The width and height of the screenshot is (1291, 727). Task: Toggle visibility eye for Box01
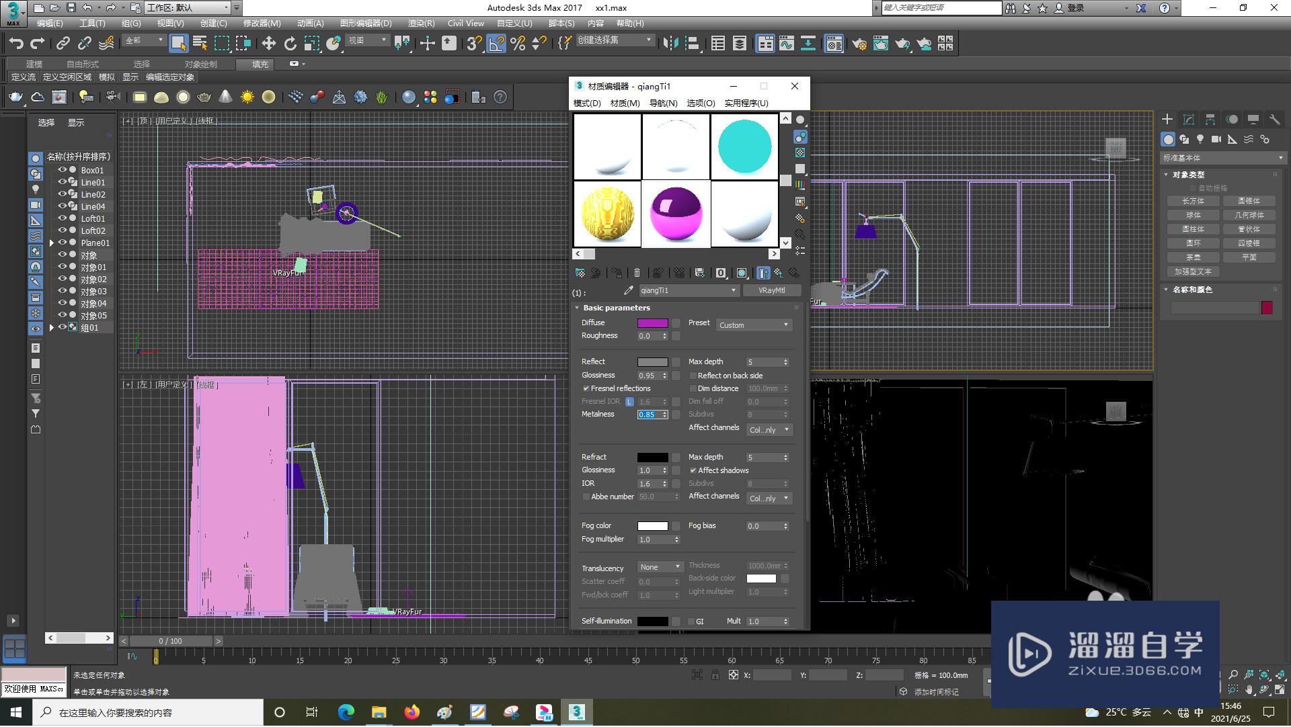click(x=62, y=170)
